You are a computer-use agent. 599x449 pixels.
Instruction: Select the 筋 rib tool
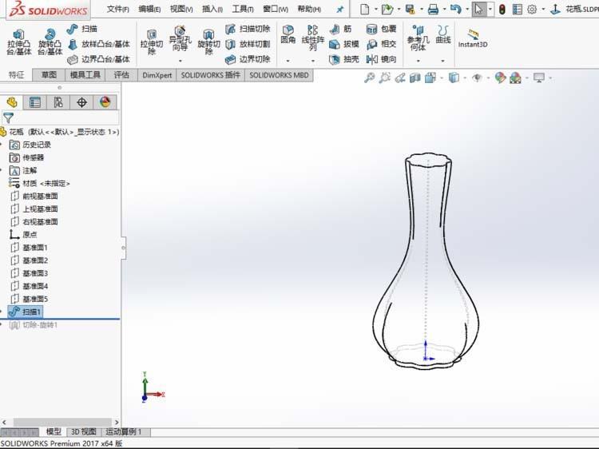point(341,29)
